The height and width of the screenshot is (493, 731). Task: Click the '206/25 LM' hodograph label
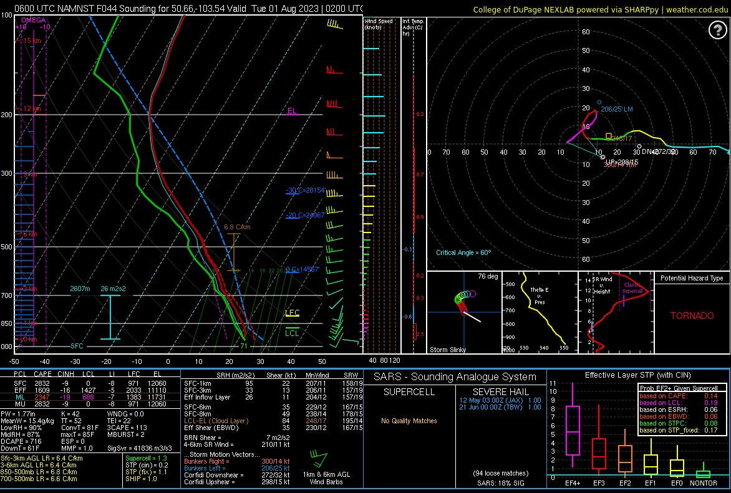coord(617,109)
